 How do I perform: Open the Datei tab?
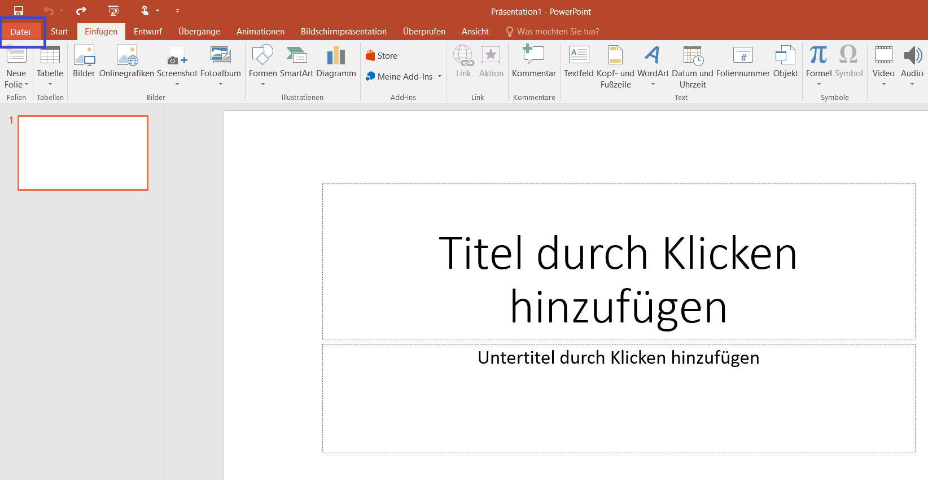tap(20, 32)
